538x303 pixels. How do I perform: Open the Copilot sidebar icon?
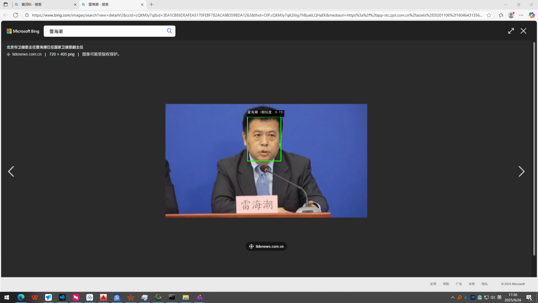click(x=532, y=15)
